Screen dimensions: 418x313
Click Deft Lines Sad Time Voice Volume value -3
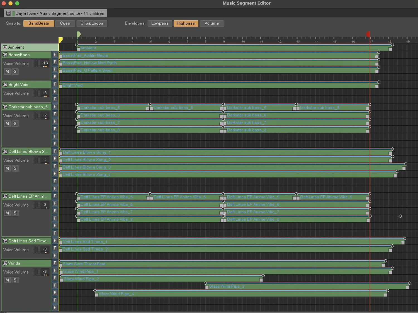point(45,249)
